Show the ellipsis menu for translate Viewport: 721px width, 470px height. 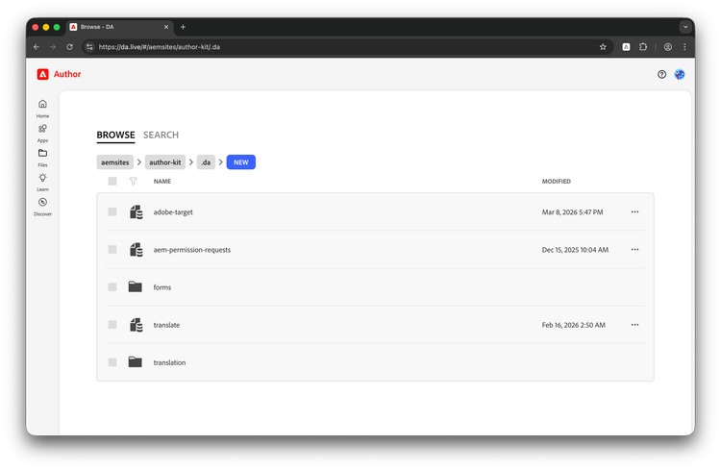coord(634,325)
